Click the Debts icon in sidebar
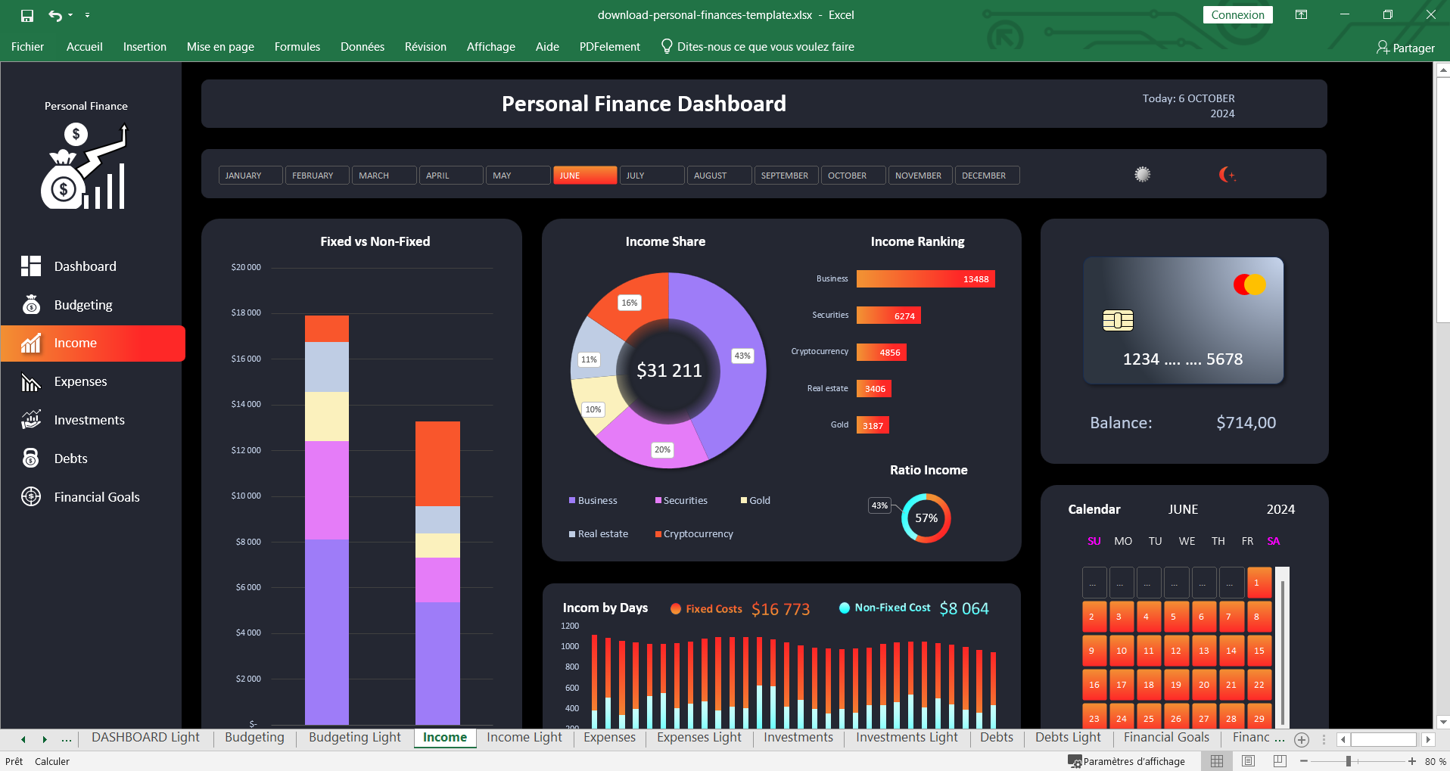1450x771 pixels. point(31,458)
